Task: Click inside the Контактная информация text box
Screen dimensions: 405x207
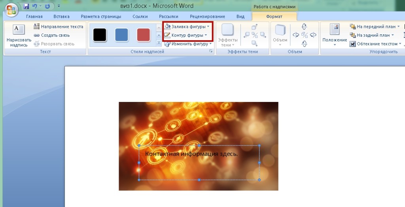Action: (199, 163)
